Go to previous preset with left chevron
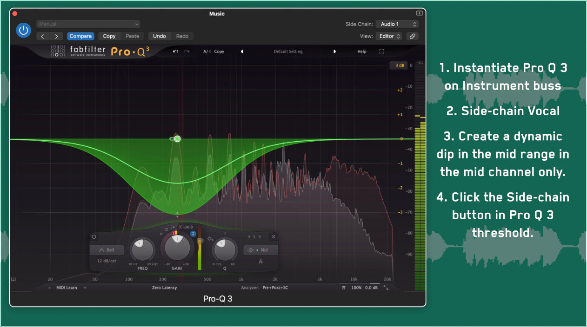This screenshot has height=327, width=587. [43, 36]
